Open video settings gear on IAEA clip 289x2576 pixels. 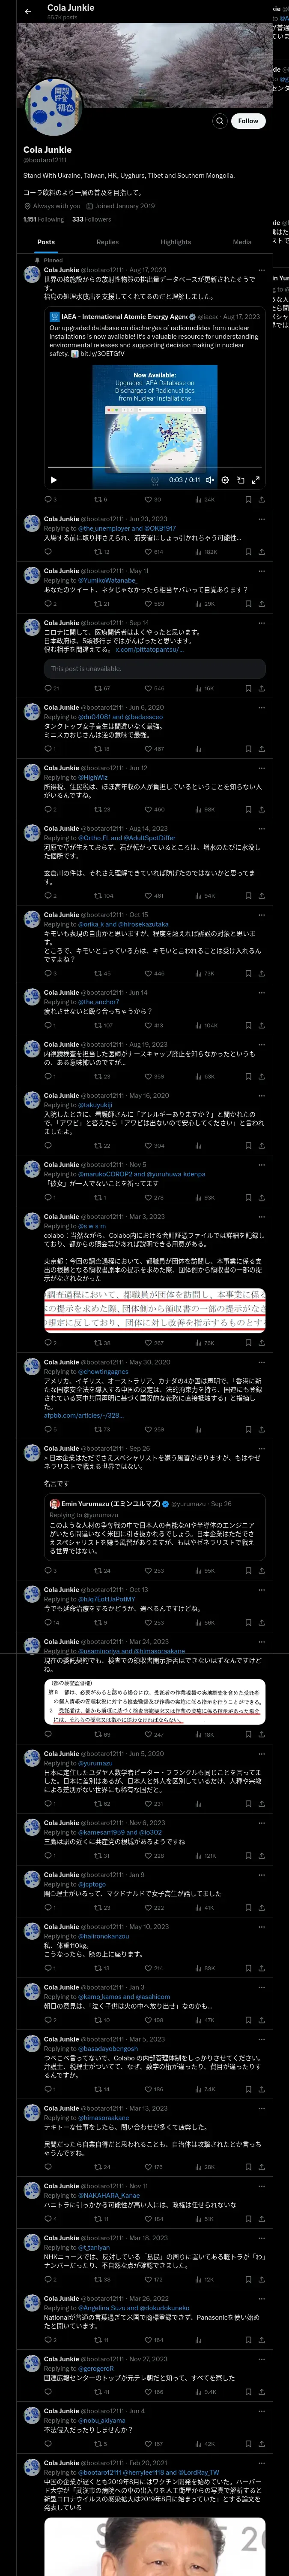(225, 480)
